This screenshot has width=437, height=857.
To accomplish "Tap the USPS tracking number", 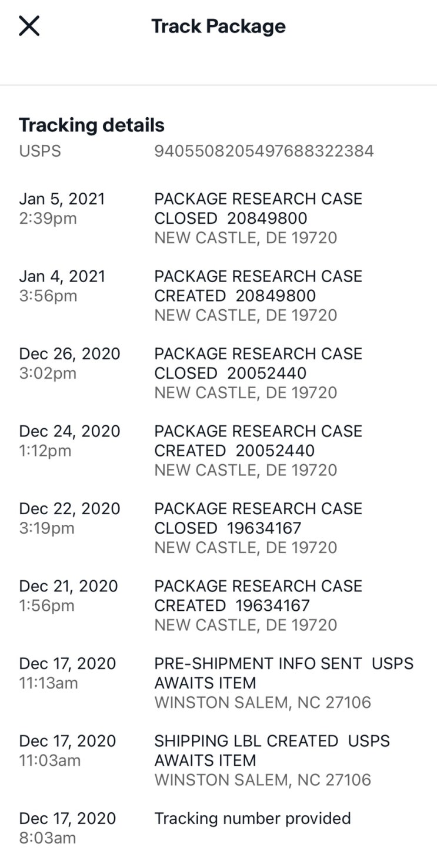I will pos(263,151).
